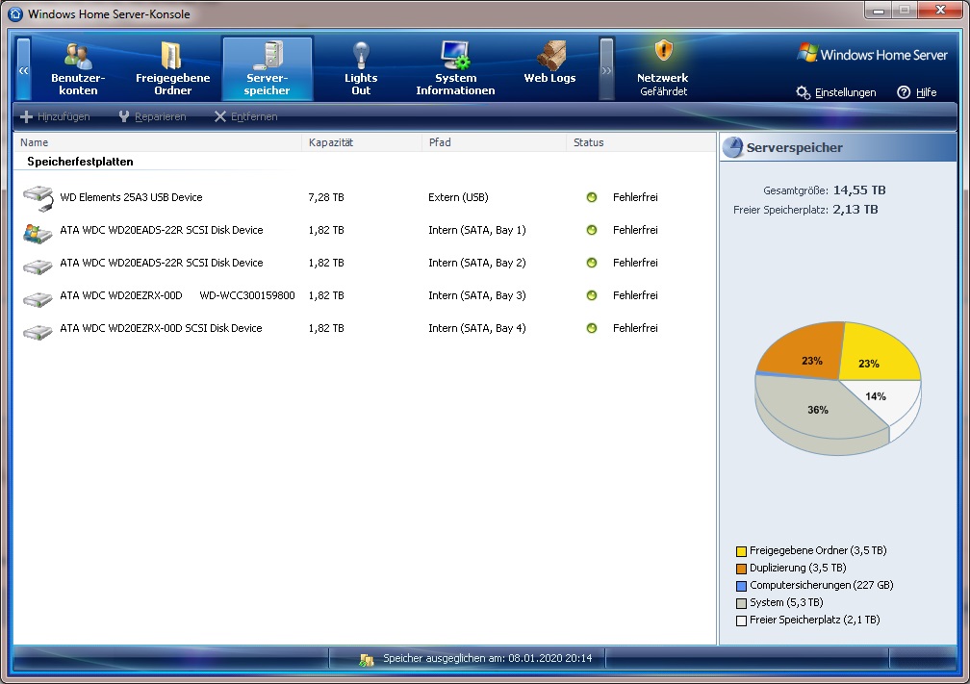The height and width of the screenshot is (684, 970).
Task: Click Intern (SATA, Bay 4) path
Action: (x=477, y=328)
